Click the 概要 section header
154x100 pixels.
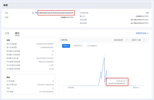[x=6, y=5]
